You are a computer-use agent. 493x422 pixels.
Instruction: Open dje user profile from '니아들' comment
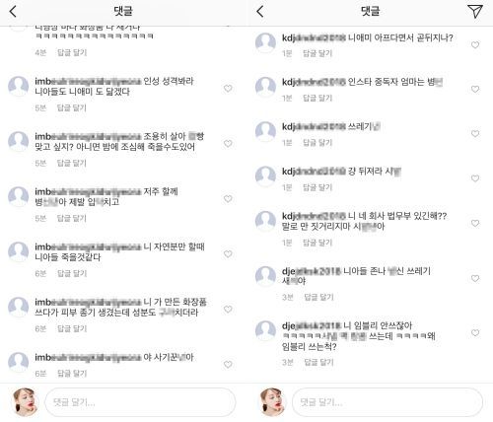point(312,271)
